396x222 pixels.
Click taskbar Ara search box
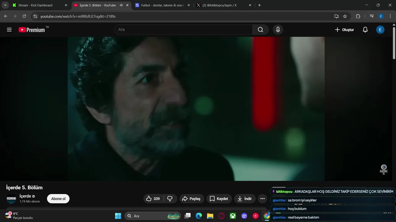(153, 216)
